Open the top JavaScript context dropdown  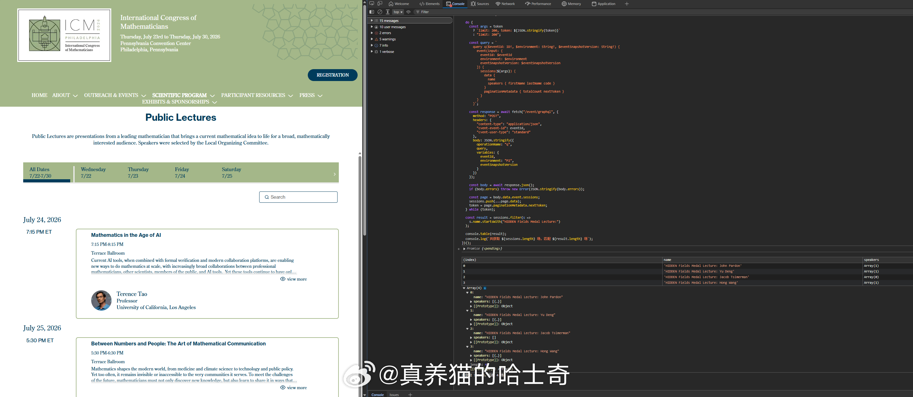click(x=398, y=12)
